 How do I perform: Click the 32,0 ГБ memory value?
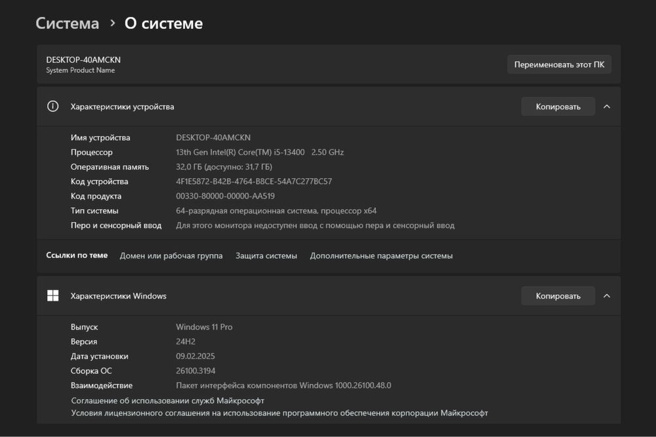point(224,166)
